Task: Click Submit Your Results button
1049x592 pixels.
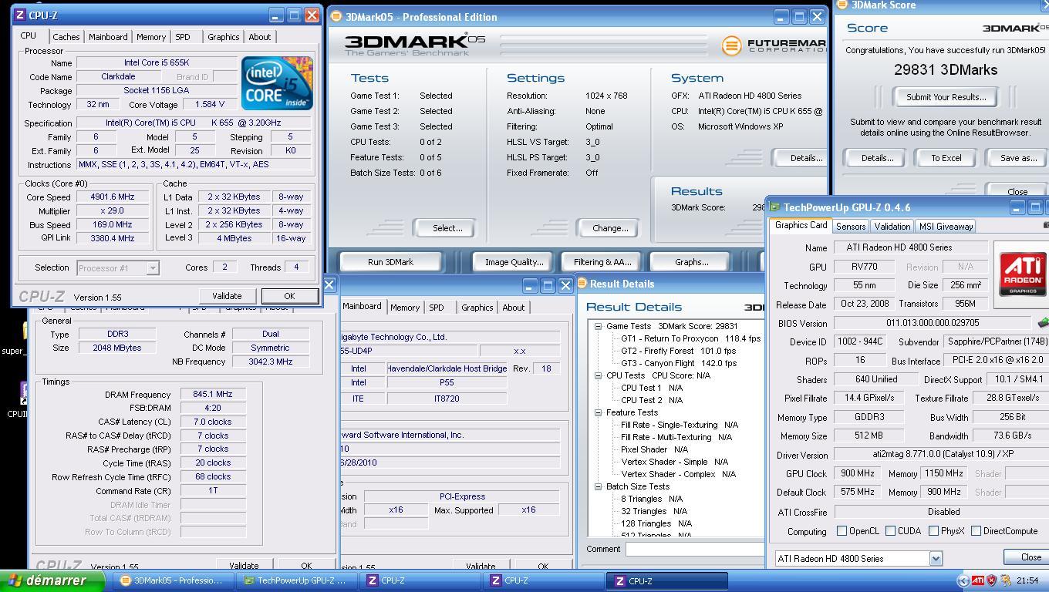Action: [x=946, y=97]
